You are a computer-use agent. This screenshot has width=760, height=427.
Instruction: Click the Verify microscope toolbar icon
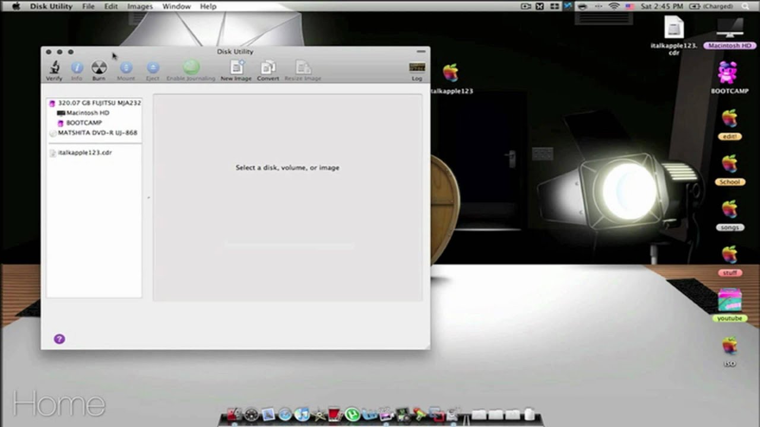(x=54, y=67)
